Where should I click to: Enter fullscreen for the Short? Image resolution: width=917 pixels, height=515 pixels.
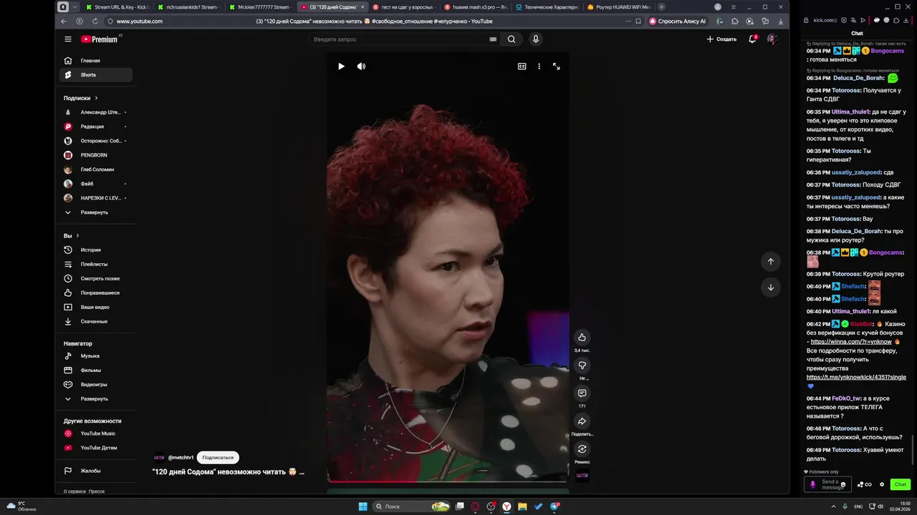coord(556,66)
